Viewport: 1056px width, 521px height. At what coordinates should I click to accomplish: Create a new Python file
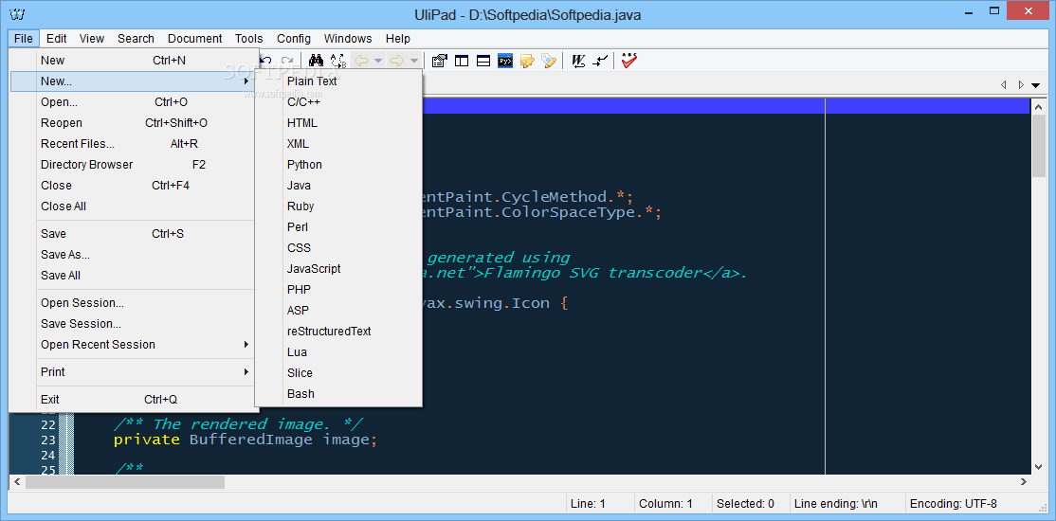click(338, 165)
